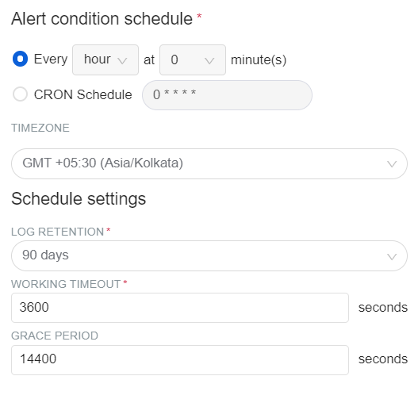Click the chevron arrow in log retention selector
This screenshot has width=418, height=399.
click(x=392, y=257)
